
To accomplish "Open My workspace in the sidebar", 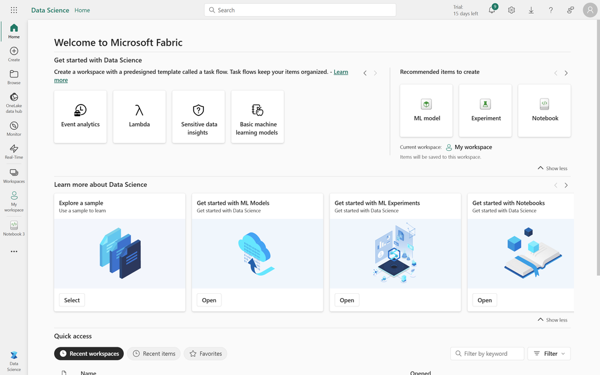I will click(14, 201).
